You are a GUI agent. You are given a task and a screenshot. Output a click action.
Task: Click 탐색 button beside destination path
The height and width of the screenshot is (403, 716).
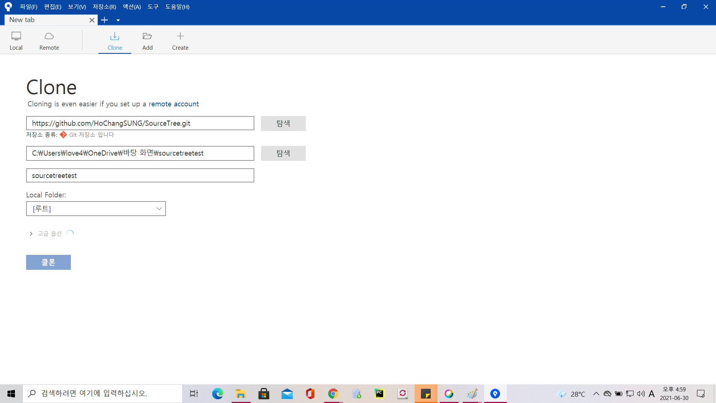pyautogui.click(x=283, y=153)
